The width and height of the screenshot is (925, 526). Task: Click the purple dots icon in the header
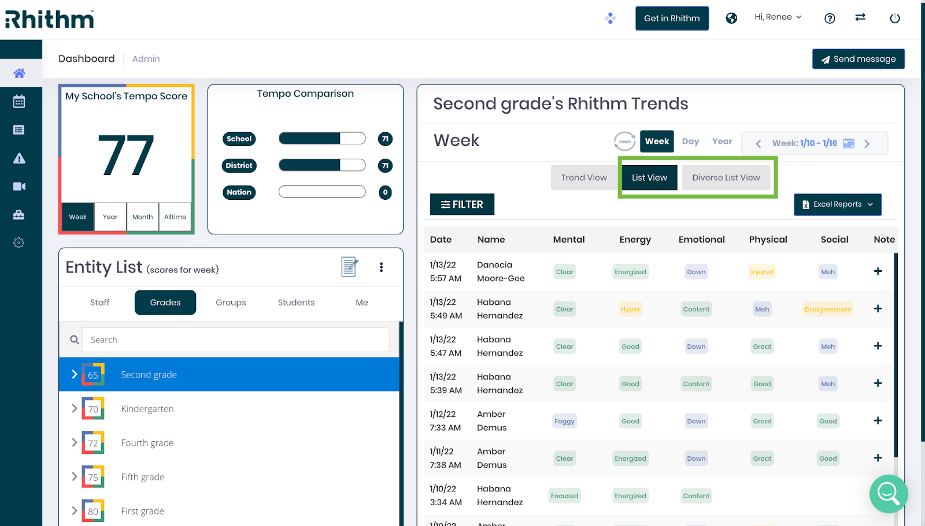(x=610, y=18)
